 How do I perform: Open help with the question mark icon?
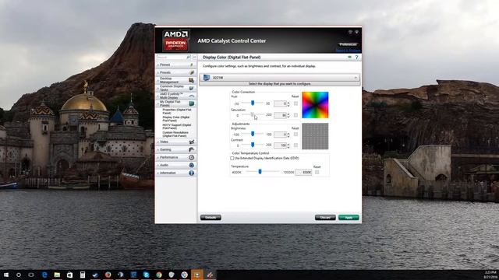(x=357, y=57)
